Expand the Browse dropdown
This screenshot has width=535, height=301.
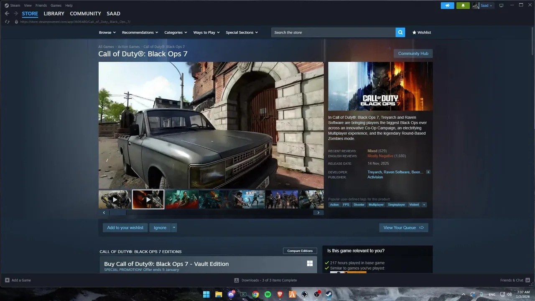click(107, 33)
